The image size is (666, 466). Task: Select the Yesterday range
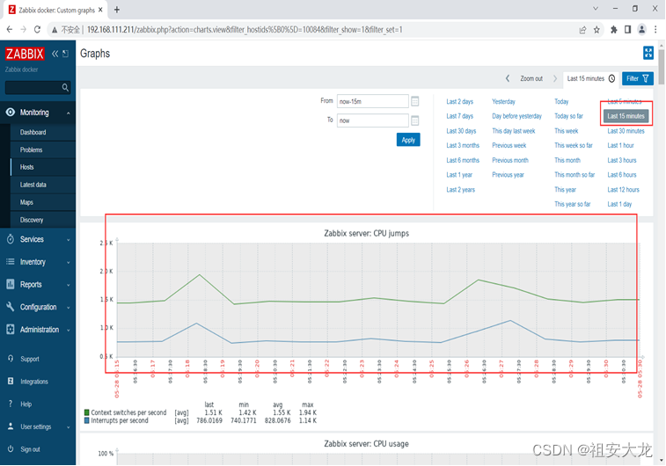point(503,101)
